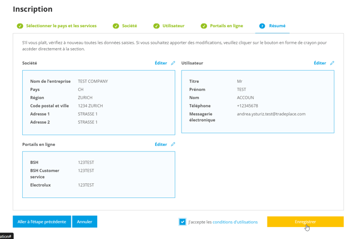This screenshot has height=239, width=362.
Task: Click green check icon before Portails en ligne step
Action: coord(204,26)
